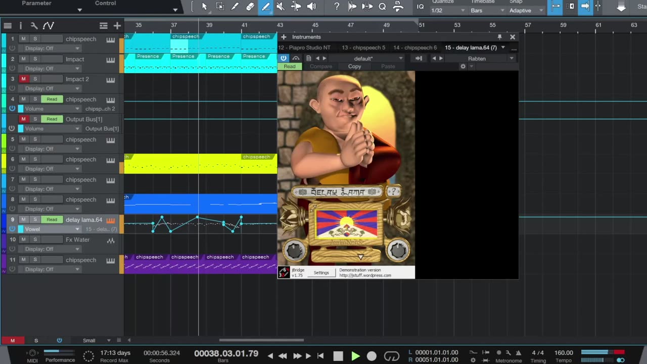Add instrument using plus in Instruments panel
This screenshot has width=647, height=364.
click(284, 37)
